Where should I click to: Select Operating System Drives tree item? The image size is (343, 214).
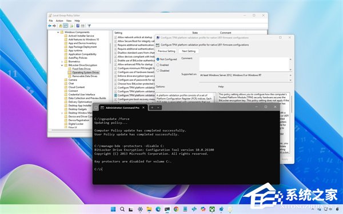(86, 72)
